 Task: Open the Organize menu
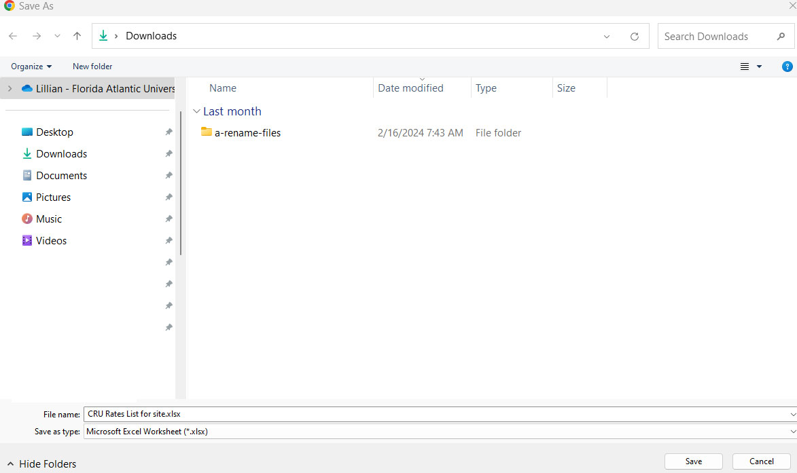click(x=30, y=67)
